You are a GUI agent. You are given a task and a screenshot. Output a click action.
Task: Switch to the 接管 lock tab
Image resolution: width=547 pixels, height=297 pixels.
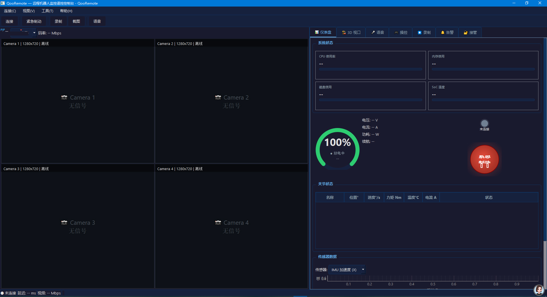pos(470,32)
